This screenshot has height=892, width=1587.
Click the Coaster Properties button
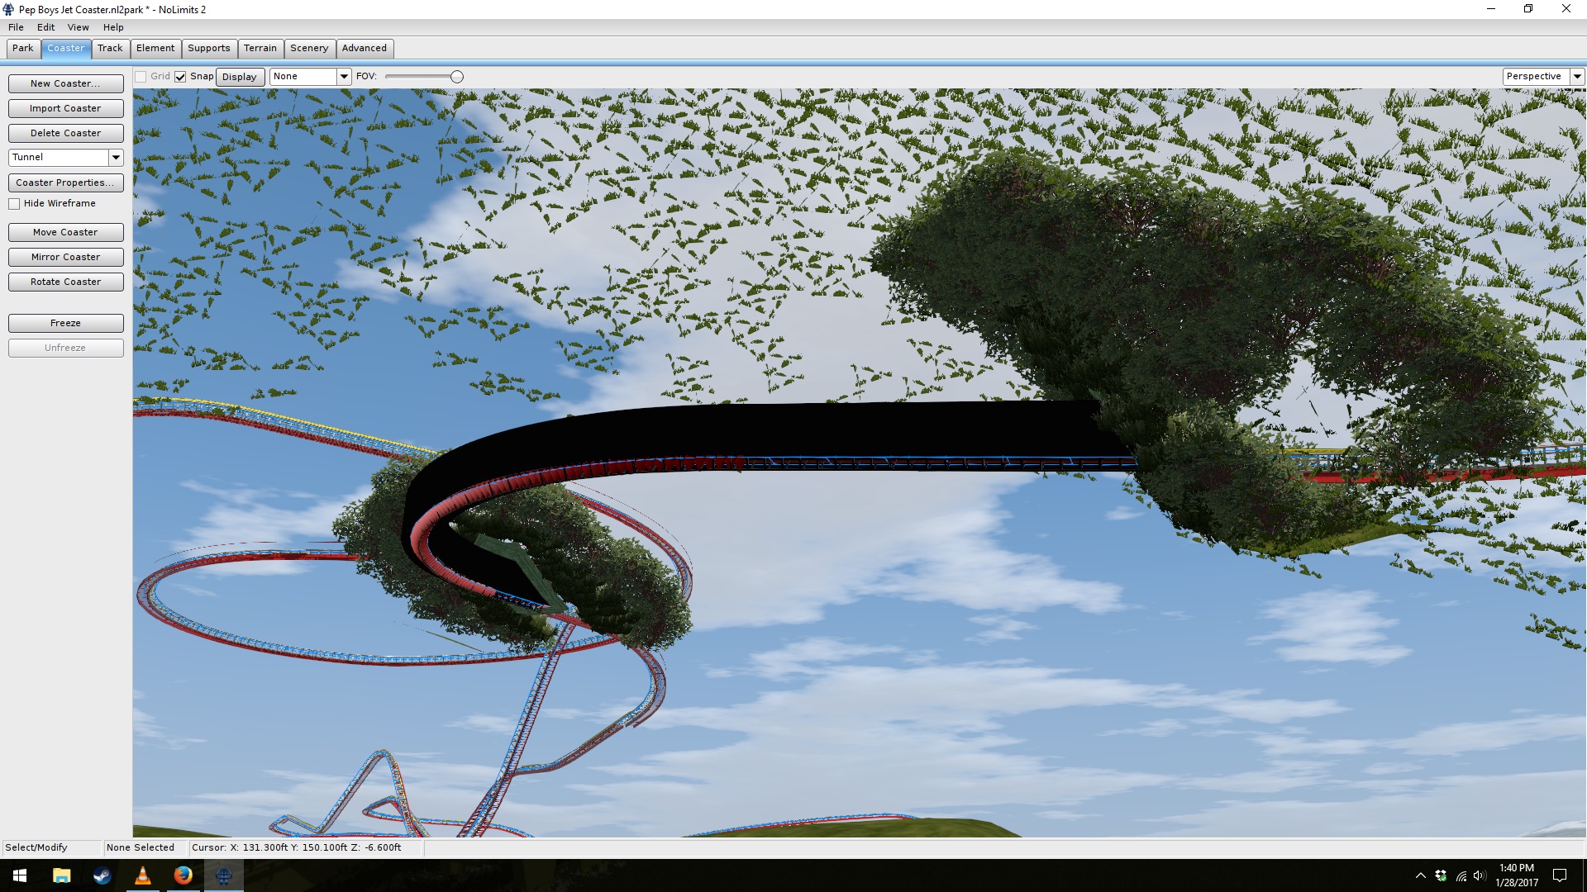(x=65, y=183)
